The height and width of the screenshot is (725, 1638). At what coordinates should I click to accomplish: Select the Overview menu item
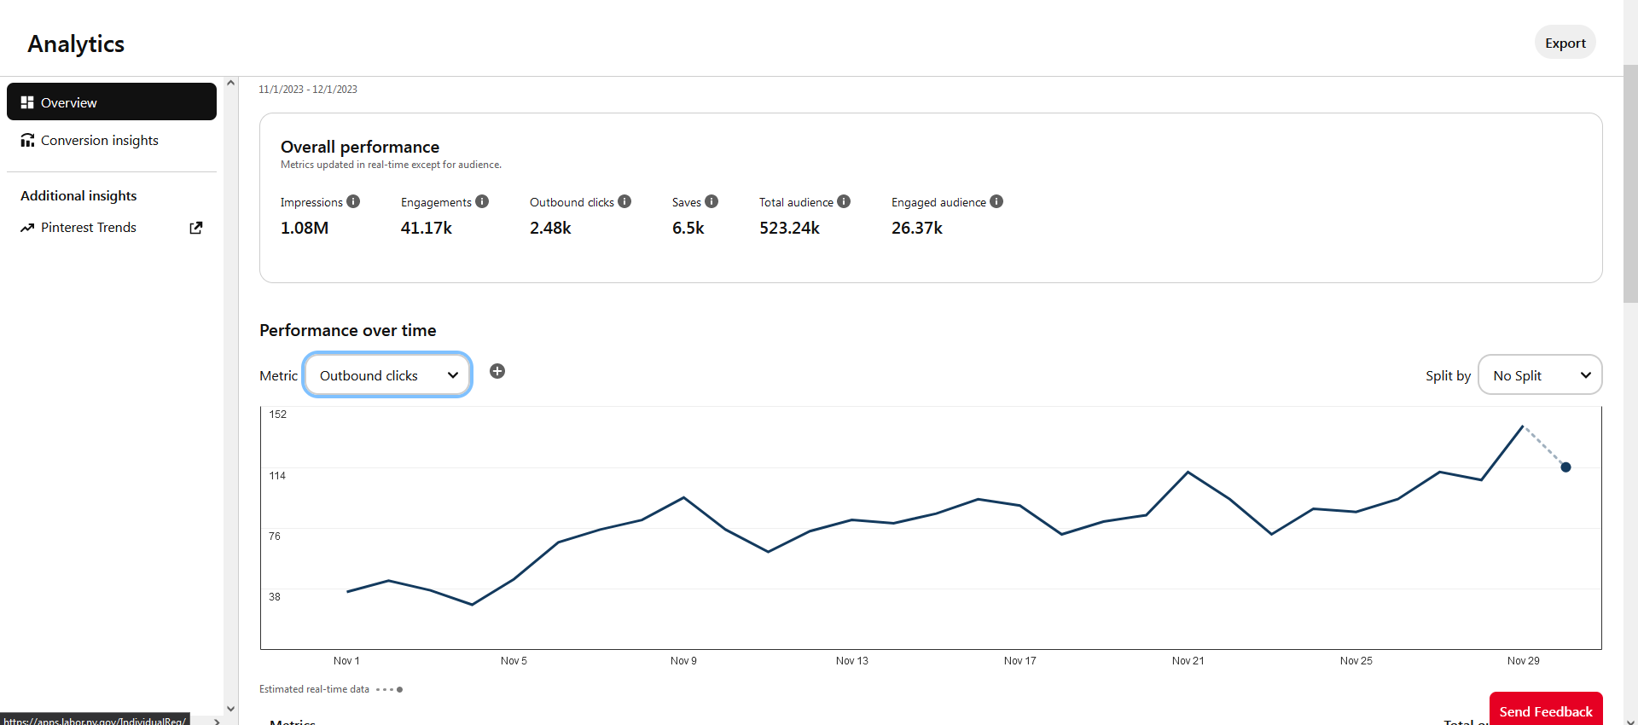pos(112,101)
